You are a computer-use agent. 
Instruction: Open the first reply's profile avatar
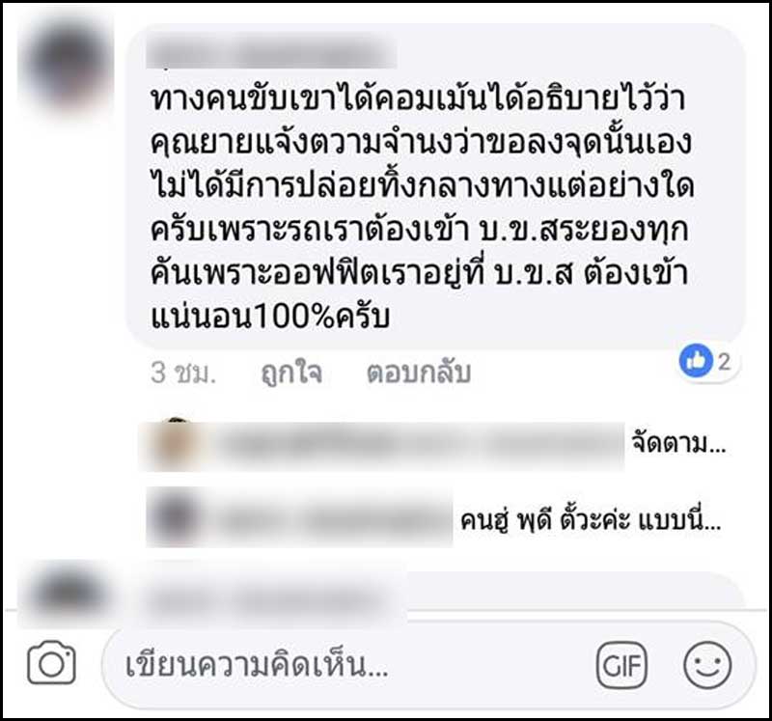175,445
